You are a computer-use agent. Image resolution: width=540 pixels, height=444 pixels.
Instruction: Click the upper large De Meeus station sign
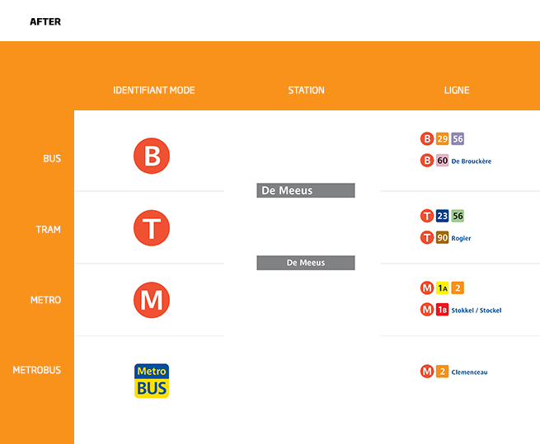point(306,190)
